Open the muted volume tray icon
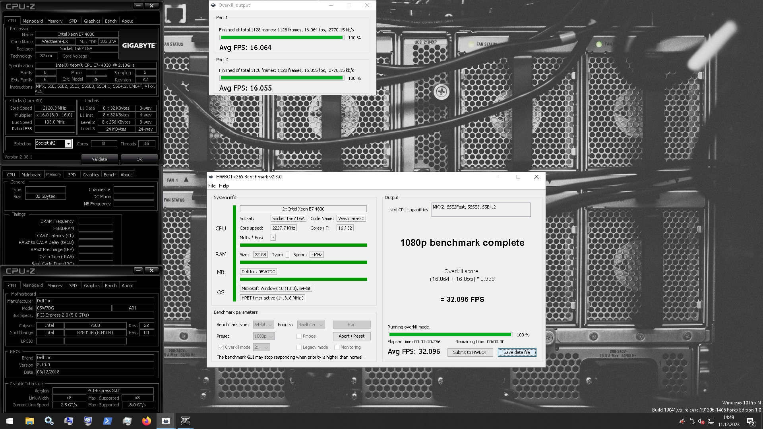The width and height of the screenshot is (763, 429). click(x=701, y=421)
